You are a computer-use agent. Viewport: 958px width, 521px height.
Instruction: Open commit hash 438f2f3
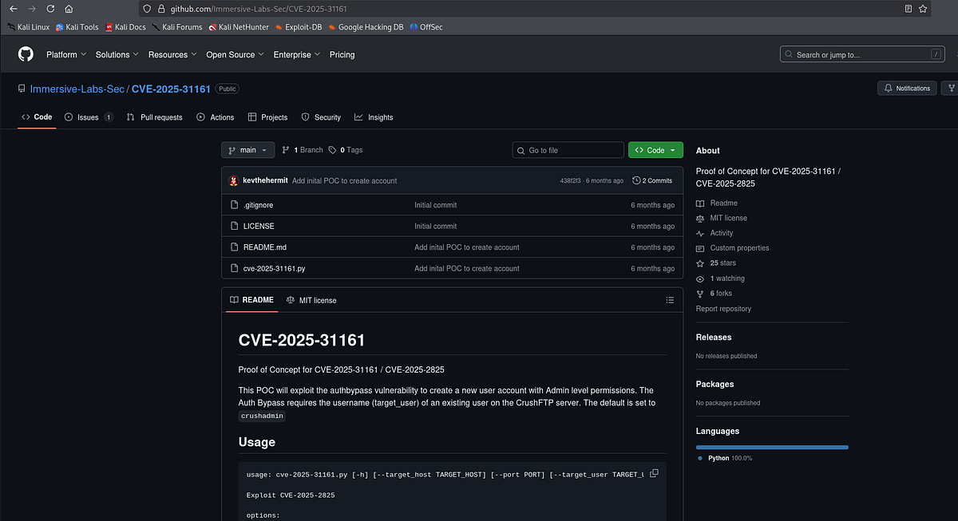(x=572, y=180)
